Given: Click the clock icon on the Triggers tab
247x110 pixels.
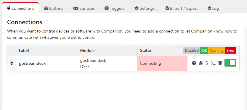Looking at the screenshot, I should pyautogui.click(x=107, y=8).
